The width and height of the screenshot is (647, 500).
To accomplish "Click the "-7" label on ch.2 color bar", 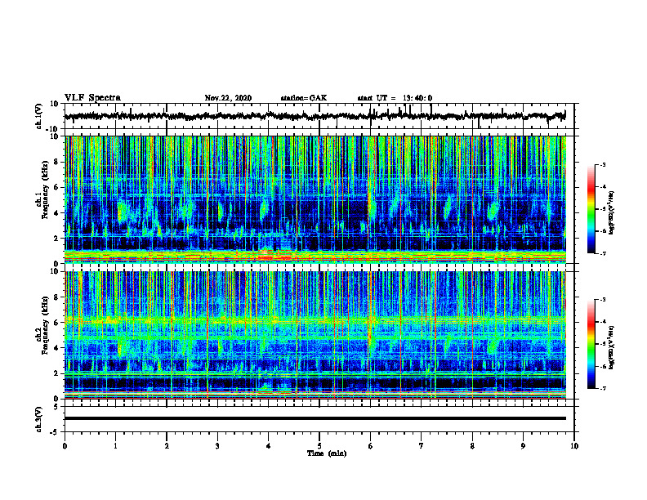I will pos(602,388).
